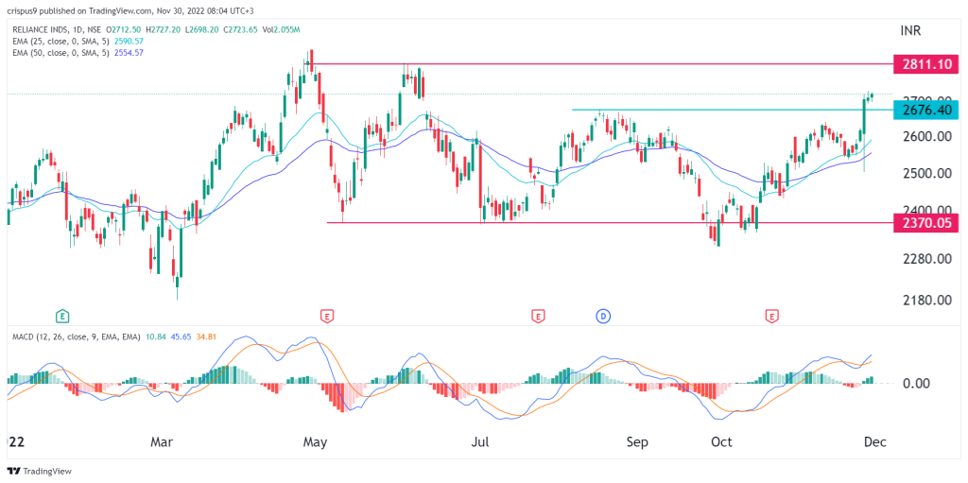Click the TradingView logo in bottom corner
968x483 pixels.
coord(40,471)
